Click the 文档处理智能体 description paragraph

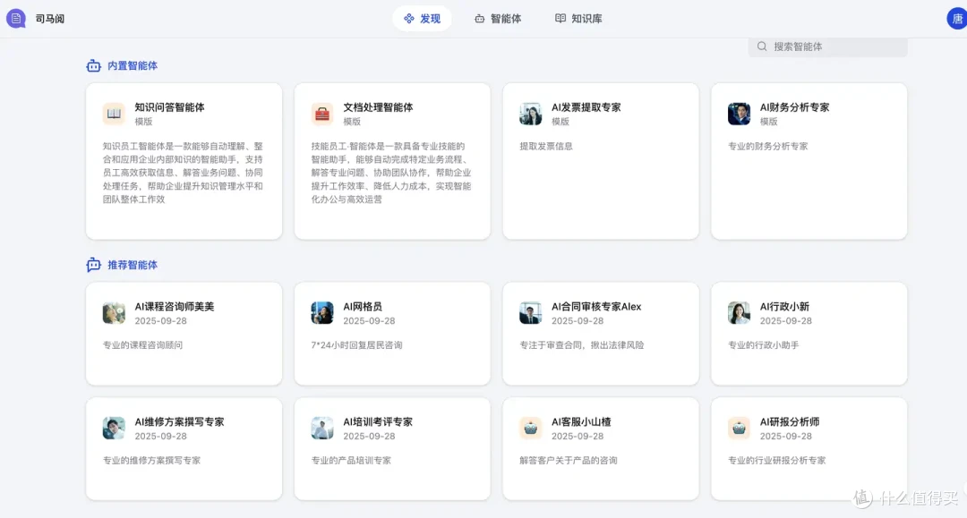pos(391,173)
